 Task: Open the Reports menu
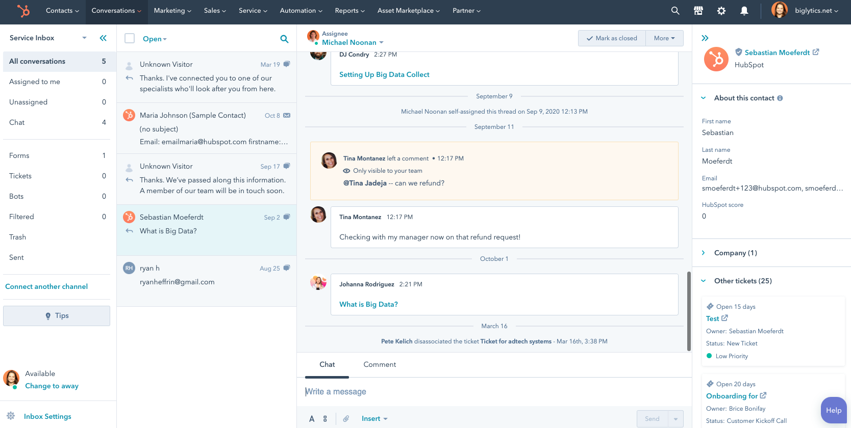(349, 11)
